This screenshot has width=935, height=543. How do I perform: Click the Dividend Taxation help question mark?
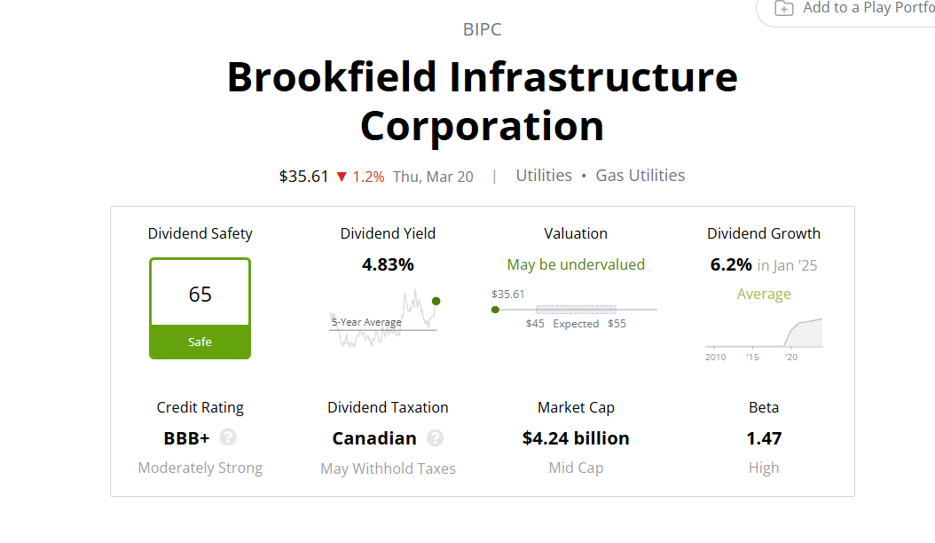[x=435, y=438]
